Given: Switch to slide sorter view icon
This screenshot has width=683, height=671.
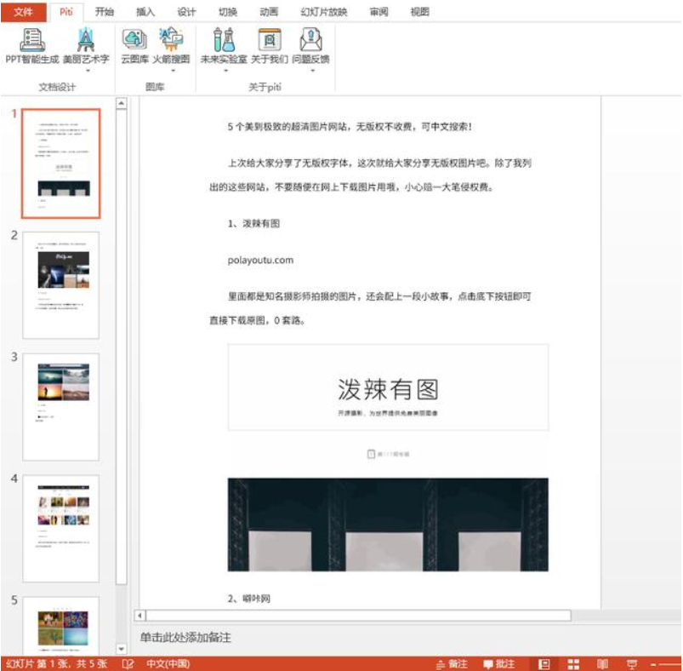Looking at the screenshot, I should point(573,664).
